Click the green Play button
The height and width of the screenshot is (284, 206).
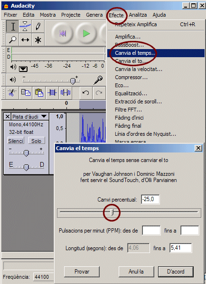tap(86, 33)
